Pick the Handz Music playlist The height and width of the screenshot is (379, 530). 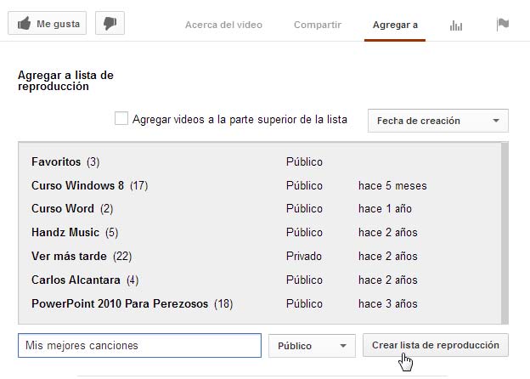coord(65,232)
